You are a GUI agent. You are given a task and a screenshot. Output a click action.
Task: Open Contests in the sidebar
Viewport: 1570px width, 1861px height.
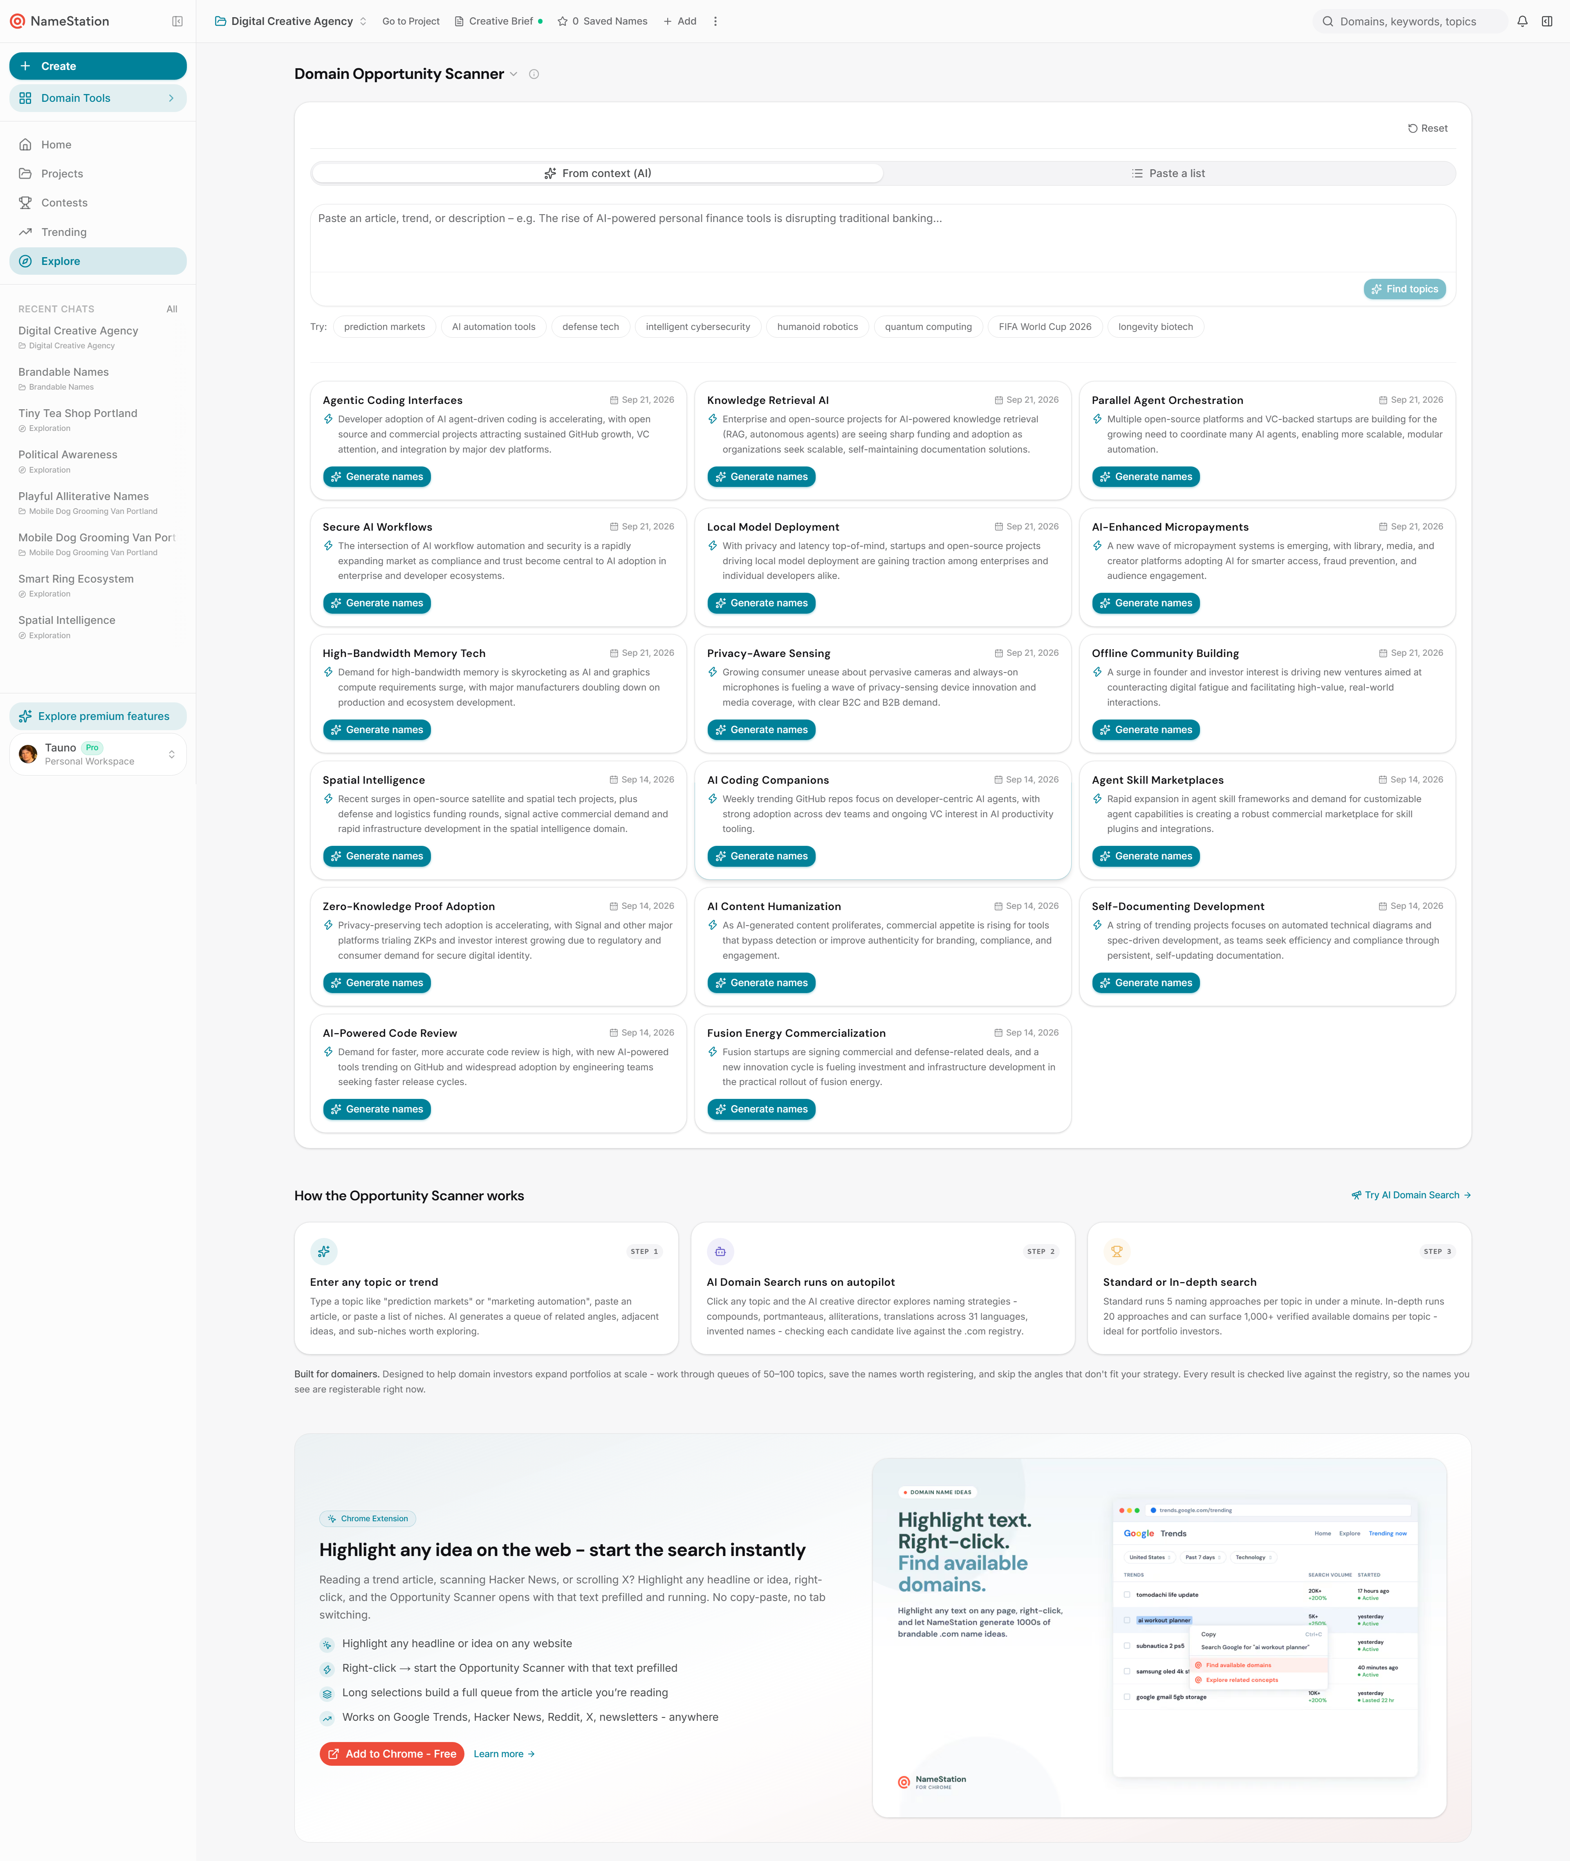click(x=98, y=203)
